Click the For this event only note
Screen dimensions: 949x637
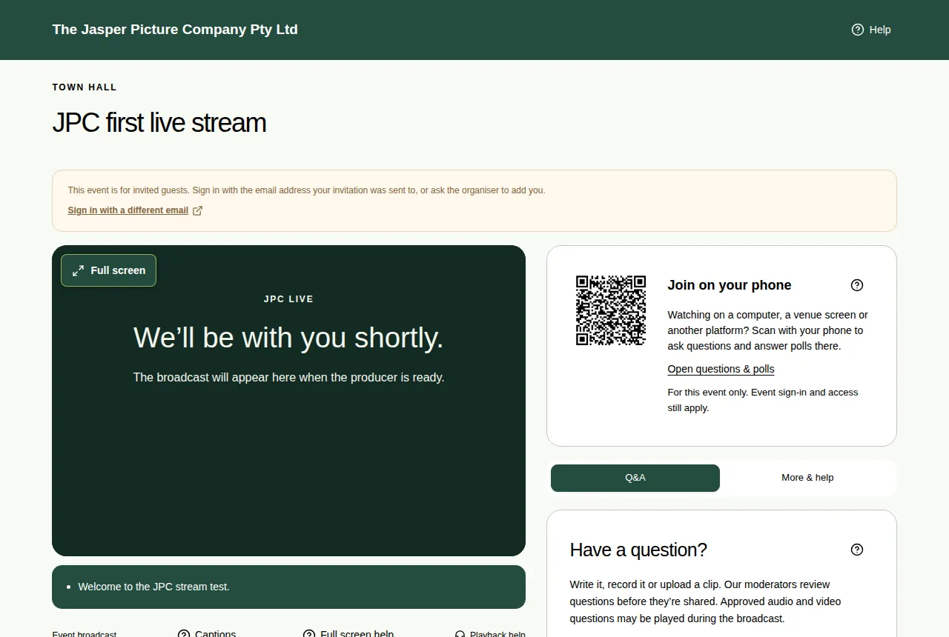[763, 400]
